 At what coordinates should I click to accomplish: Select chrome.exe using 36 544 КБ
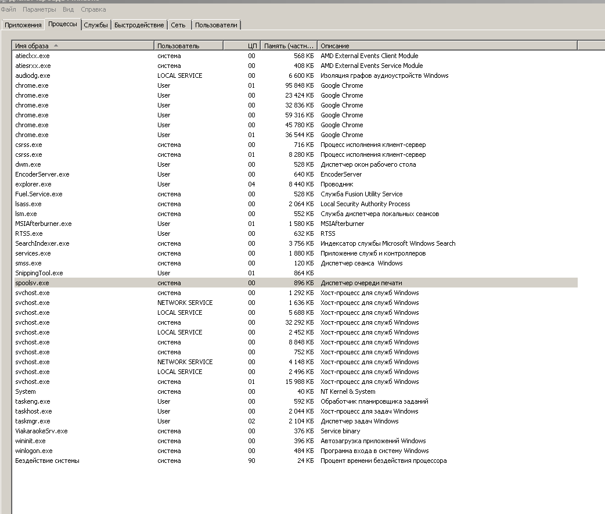point(296,135)
